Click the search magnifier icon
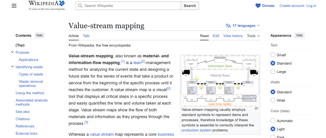This screenshot has height=138, width=326. (80, 6)
